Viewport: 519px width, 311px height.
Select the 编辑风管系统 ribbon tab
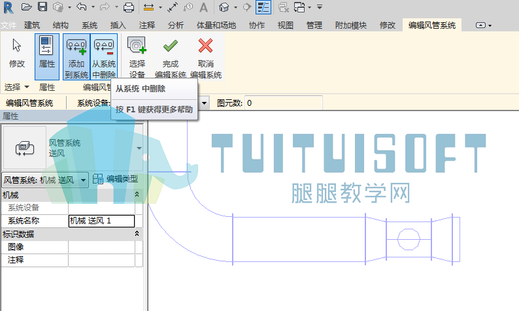[x=432, y=25]
